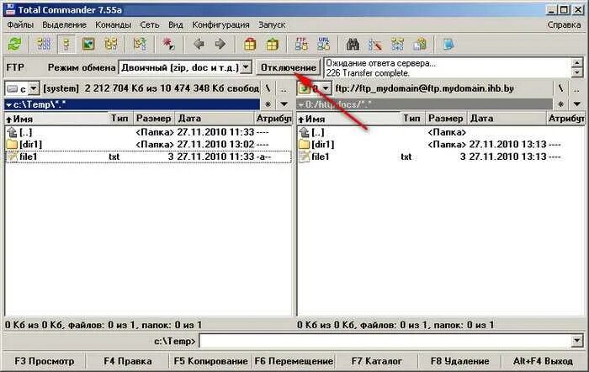Go back with the left arrow toolbar icon

tap(199, 45)
